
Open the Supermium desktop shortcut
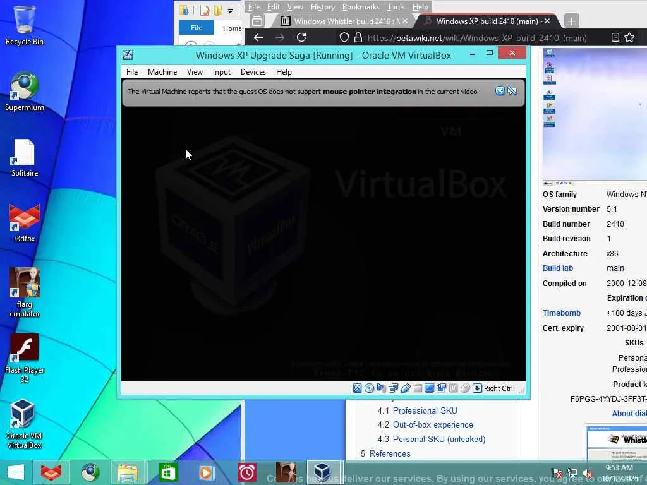[25, 92]
